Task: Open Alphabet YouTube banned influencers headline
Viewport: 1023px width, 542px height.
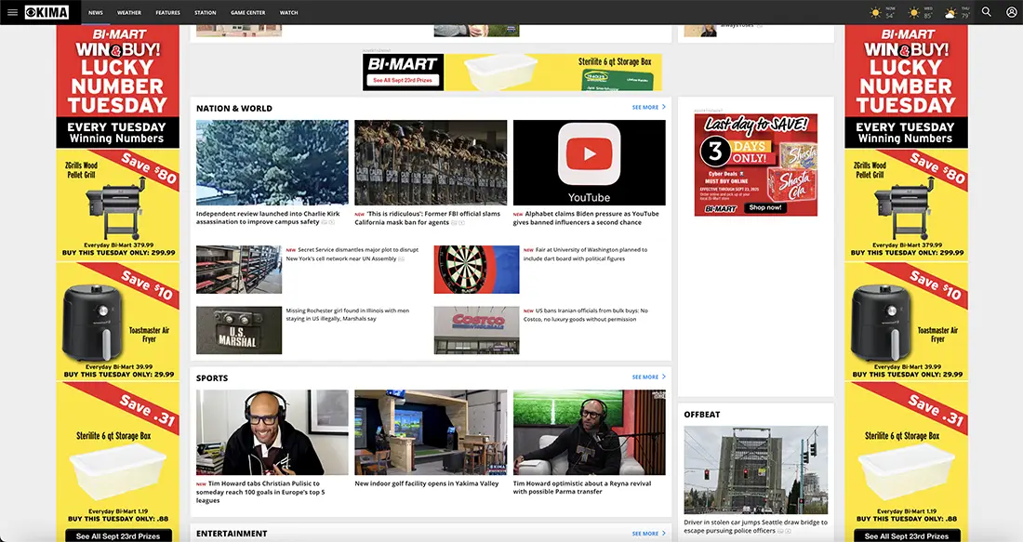Action: coord(586,218)
